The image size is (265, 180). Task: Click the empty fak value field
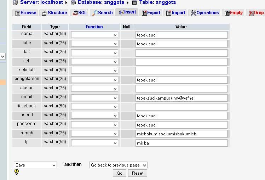[182, 53]
